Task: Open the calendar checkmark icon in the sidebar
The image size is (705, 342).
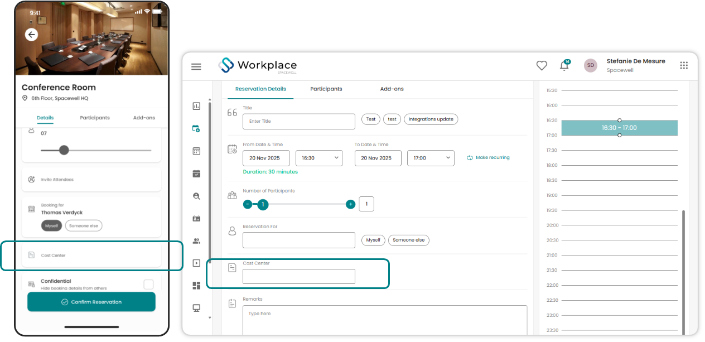Action: pyautogui.click(x=196, y=174)
